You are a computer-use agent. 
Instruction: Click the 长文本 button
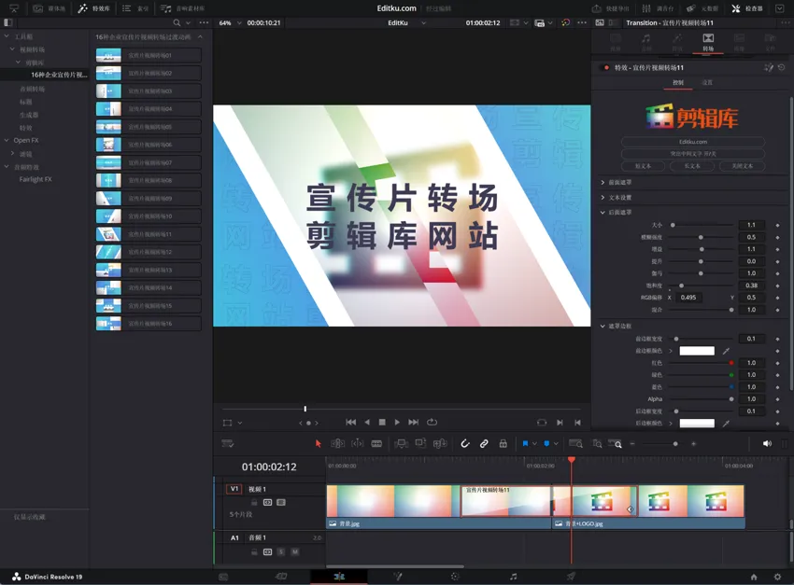tap(692, 166)
